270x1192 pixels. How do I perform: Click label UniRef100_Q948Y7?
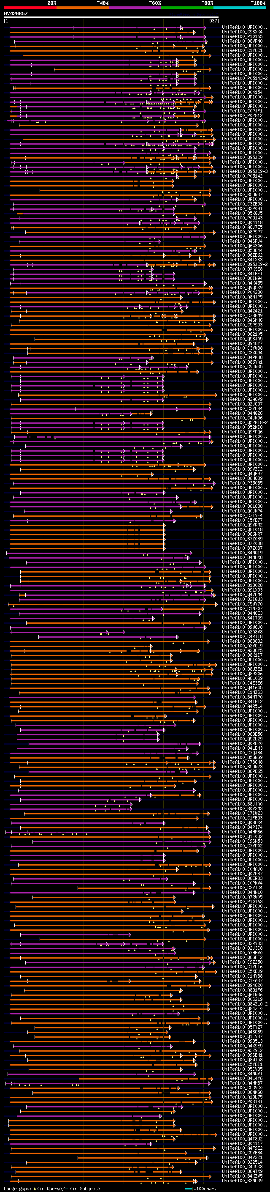tap(242, 344)
